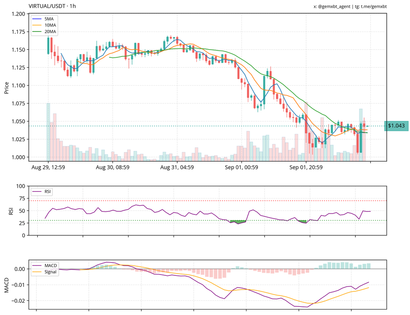410x315 pixels.
Task: Click the tallest volume bar at Aug 29
Action: (x=48, y=132)
